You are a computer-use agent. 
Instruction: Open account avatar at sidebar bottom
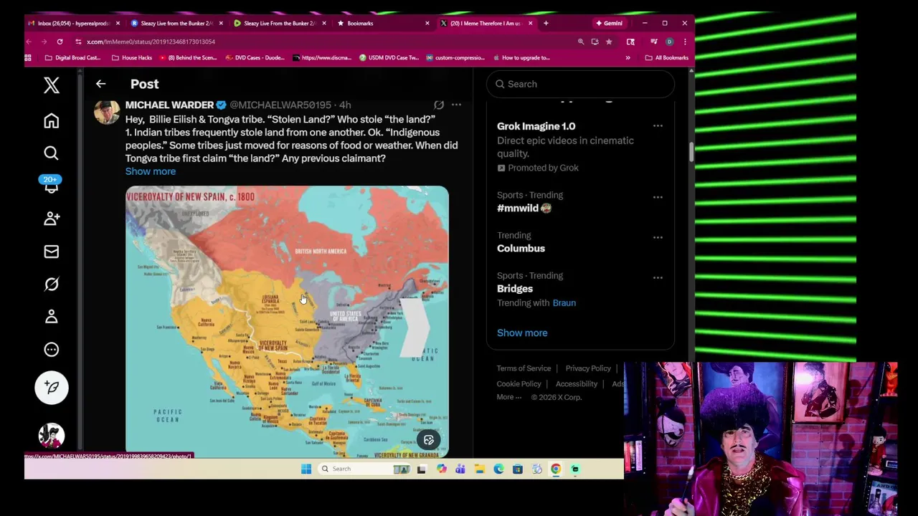(52, 436)
